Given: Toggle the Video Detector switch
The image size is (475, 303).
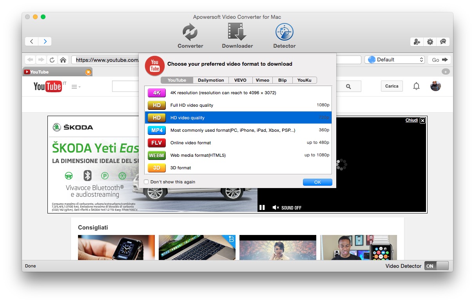Looking at the screenshot, I should (436, 266).
